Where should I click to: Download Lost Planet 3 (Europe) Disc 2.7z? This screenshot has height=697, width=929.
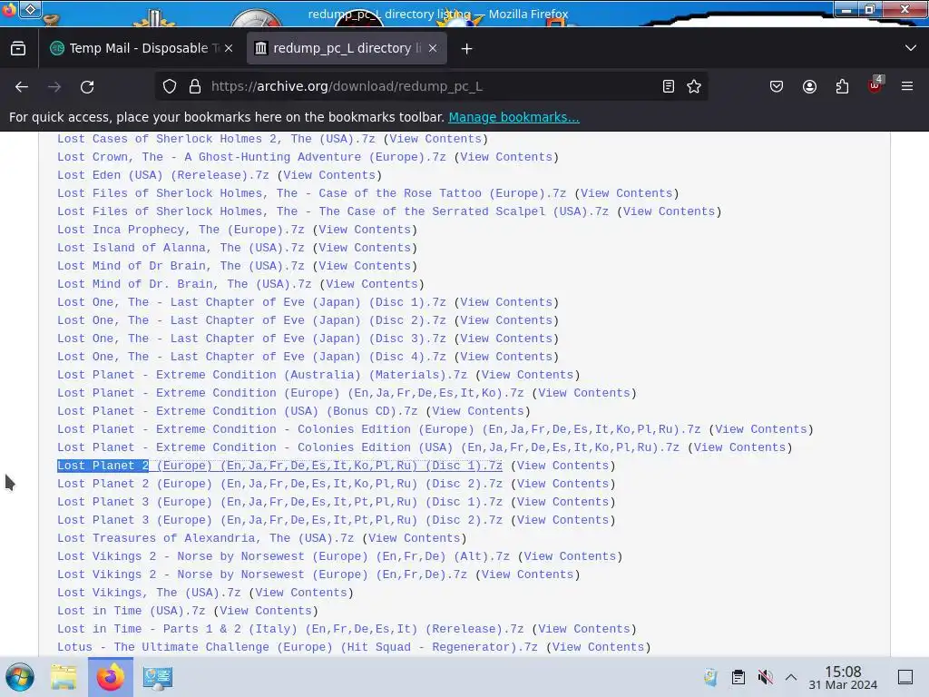(x=279, y=520)
